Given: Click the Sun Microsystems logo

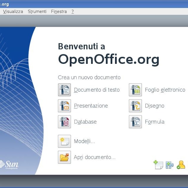Looking at the screenshot, I should coord(9,164).
